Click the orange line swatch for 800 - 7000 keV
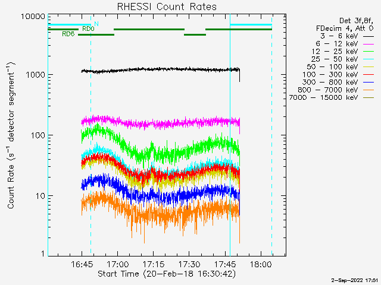 tap(368, 90)
